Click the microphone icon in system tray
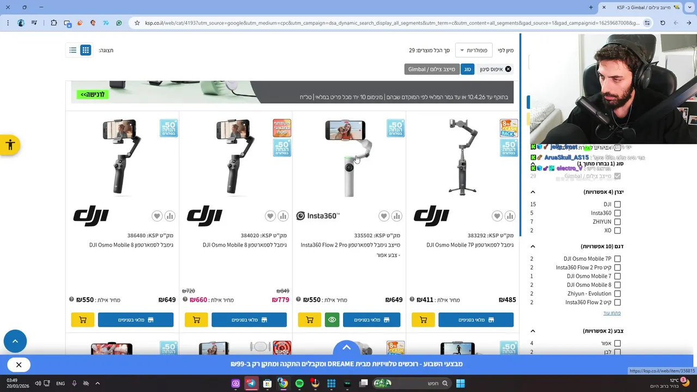Image resolution: width=697 pixels, height=392 pixels. 75,383
